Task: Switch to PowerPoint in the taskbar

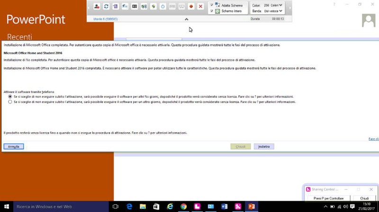Action: [x=252, y=207]
